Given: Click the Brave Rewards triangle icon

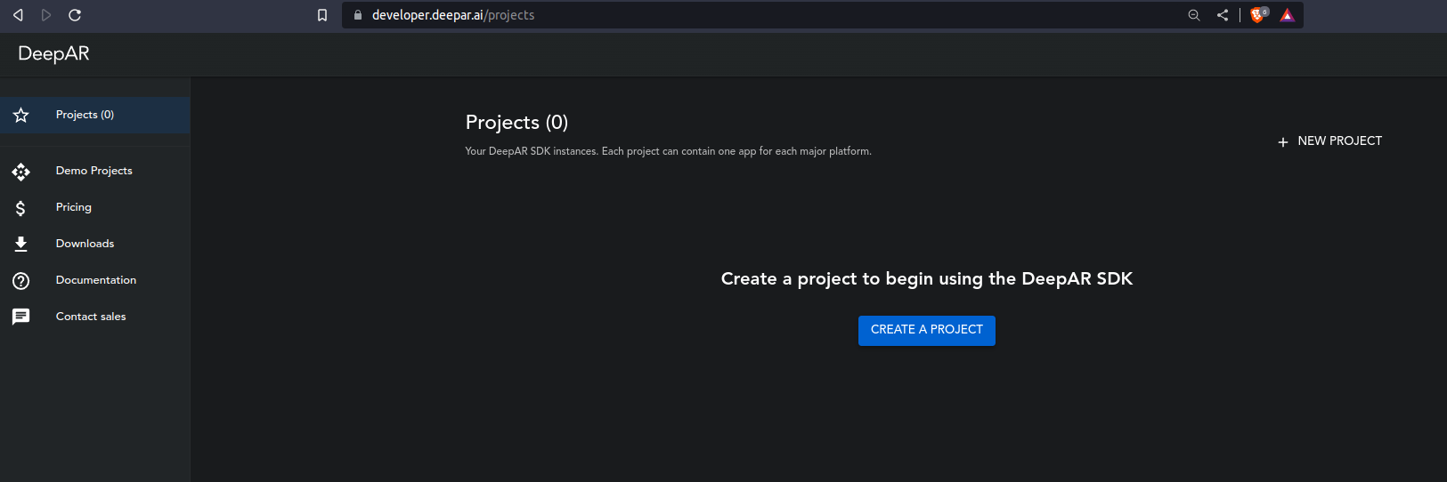Looking at the screenshot, I should [1288, 15].
